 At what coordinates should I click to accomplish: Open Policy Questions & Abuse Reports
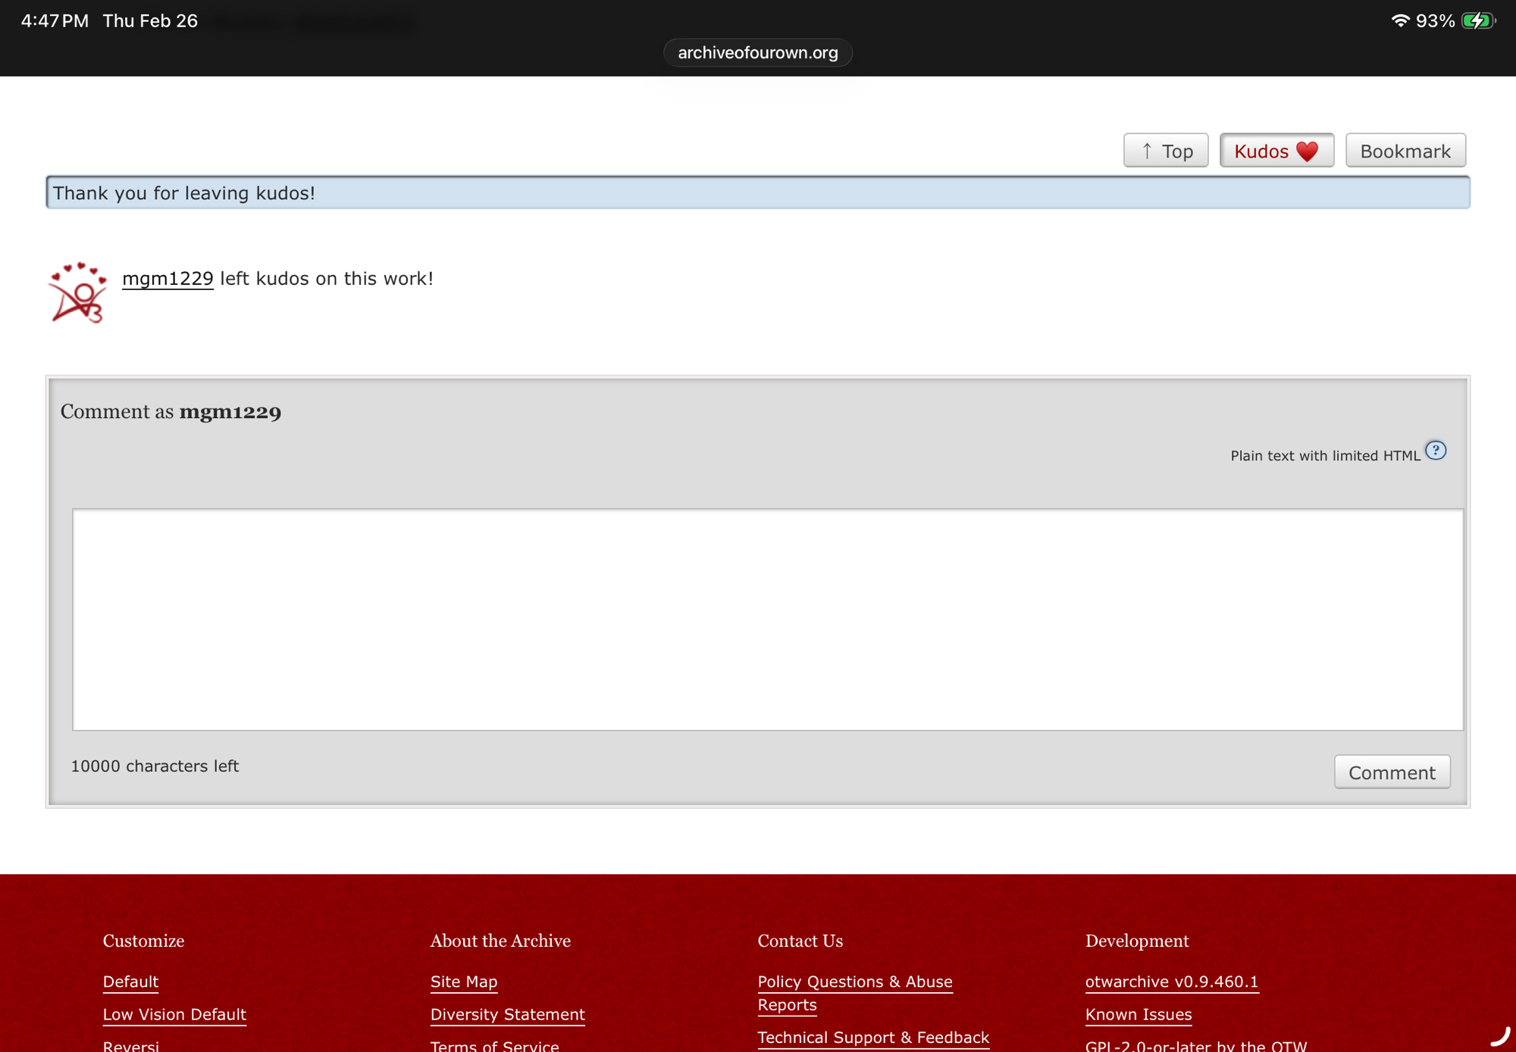854,982
